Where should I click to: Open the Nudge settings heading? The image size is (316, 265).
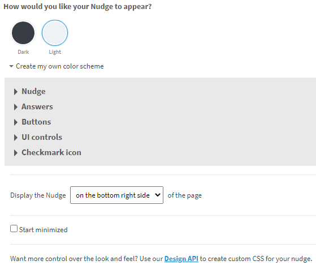[33, 91]
